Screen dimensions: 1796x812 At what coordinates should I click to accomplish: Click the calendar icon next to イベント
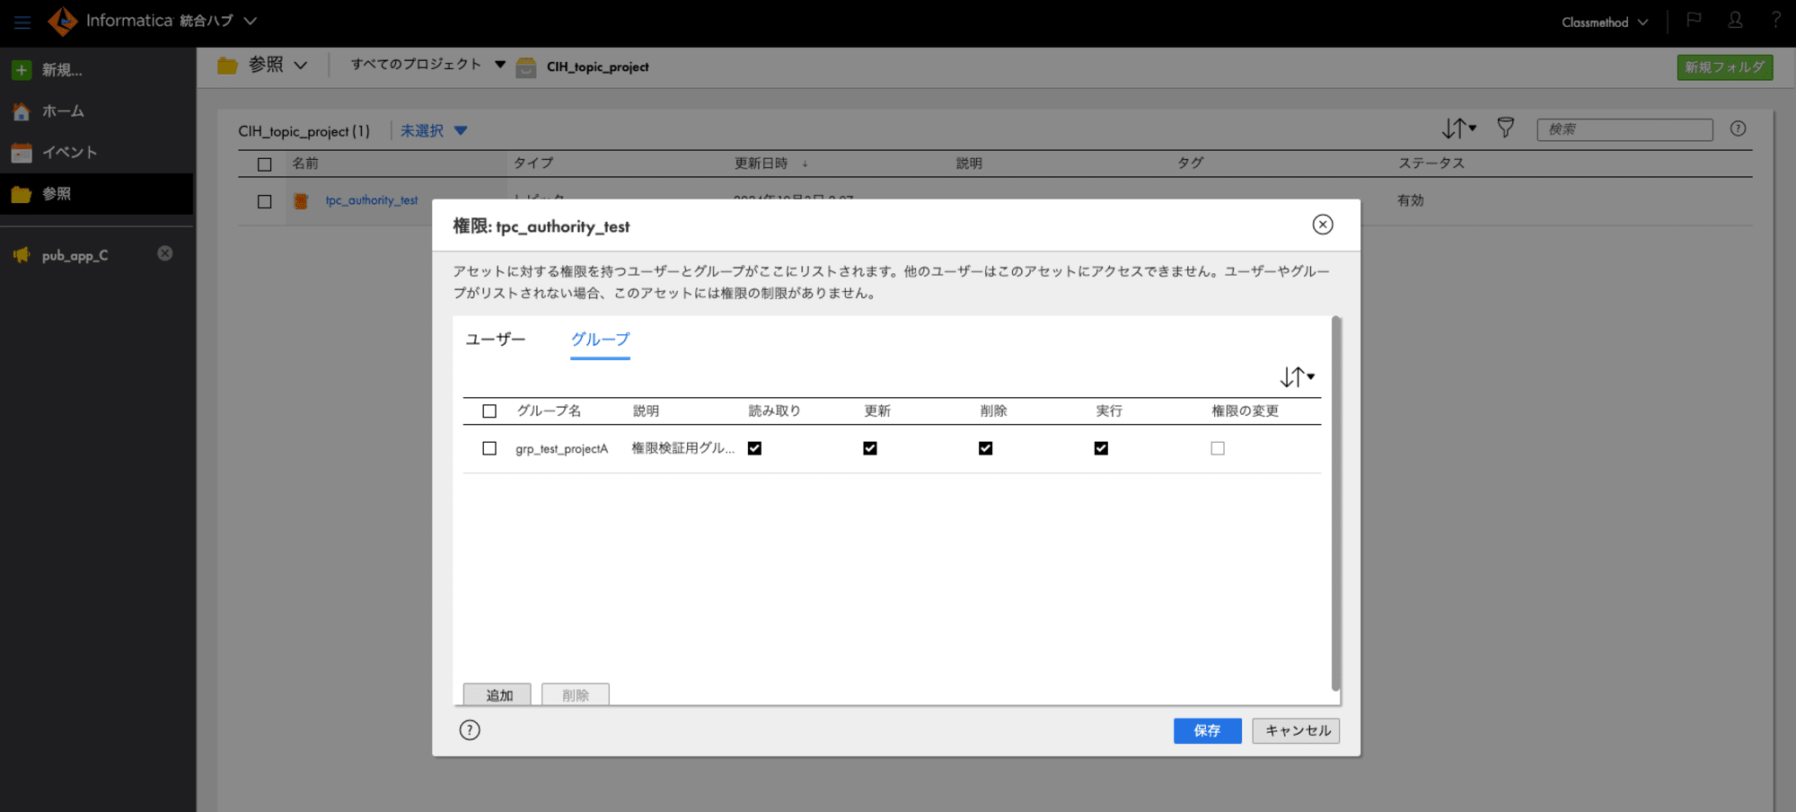pos(22,153)
